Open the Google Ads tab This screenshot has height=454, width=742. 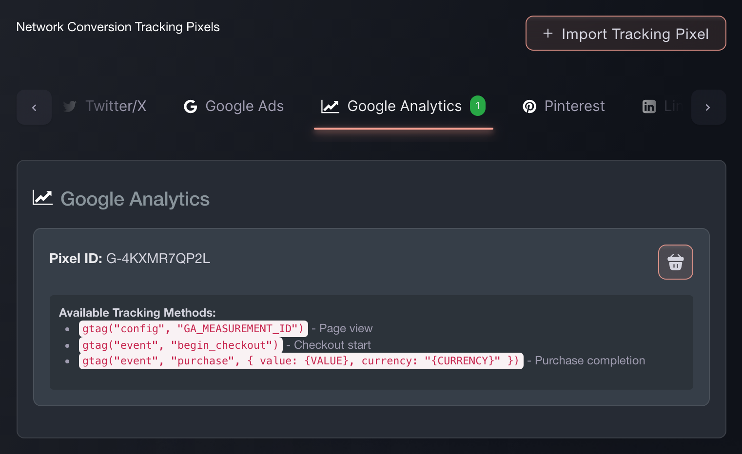click(x=234, y=106)
